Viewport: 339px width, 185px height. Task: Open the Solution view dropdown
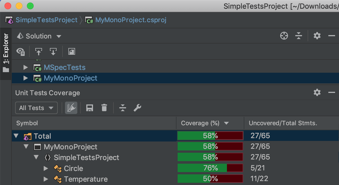tap(39, 36)
